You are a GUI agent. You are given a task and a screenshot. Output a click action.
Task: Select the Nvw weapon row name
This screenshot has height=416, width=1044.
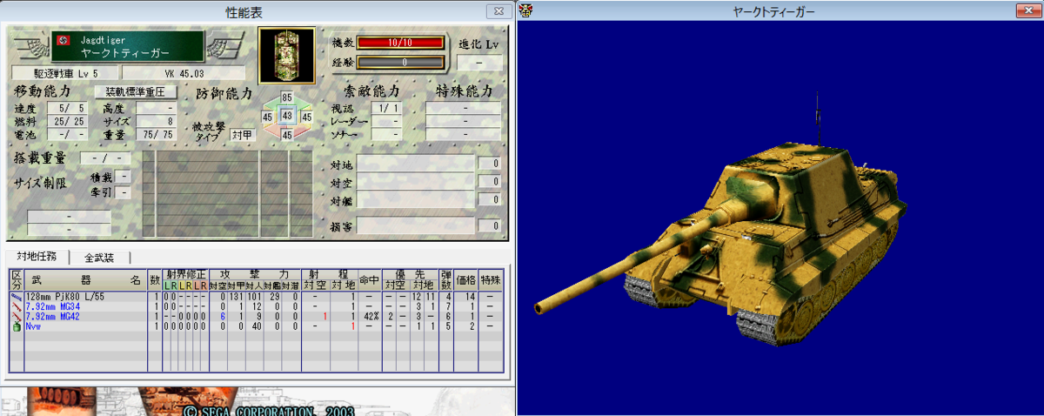click(32, 327)
